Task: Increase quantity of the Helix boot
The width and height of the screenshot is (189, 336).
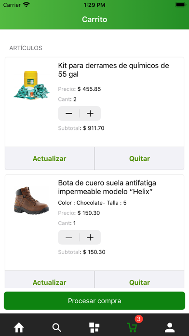Action: 90,237
